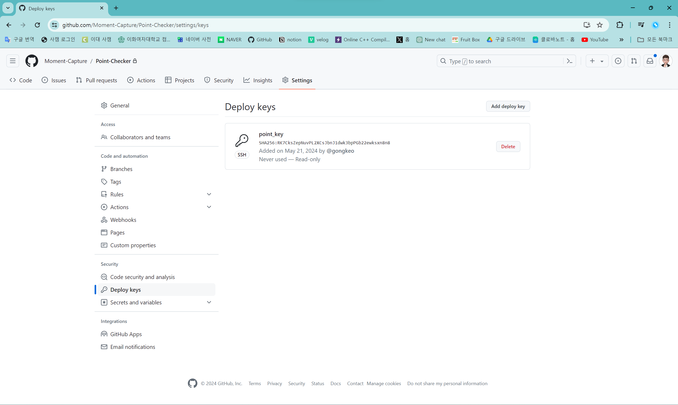Click the Add deploy key button
This screenshot has width=678, height=405.
[x=508, y=106]
